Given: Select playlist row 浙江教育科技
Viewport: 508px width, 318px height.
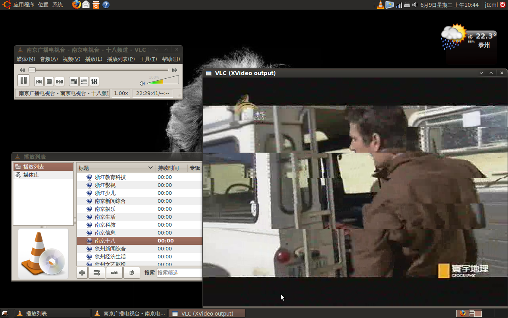Looking at the screenshot, I should 139,177.
